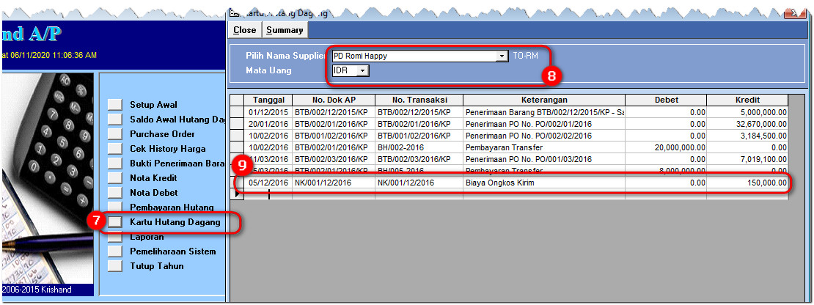This screenshot has width=814, height=305.
Task: Open Laporan using its square button
Action: click(114, 237)
